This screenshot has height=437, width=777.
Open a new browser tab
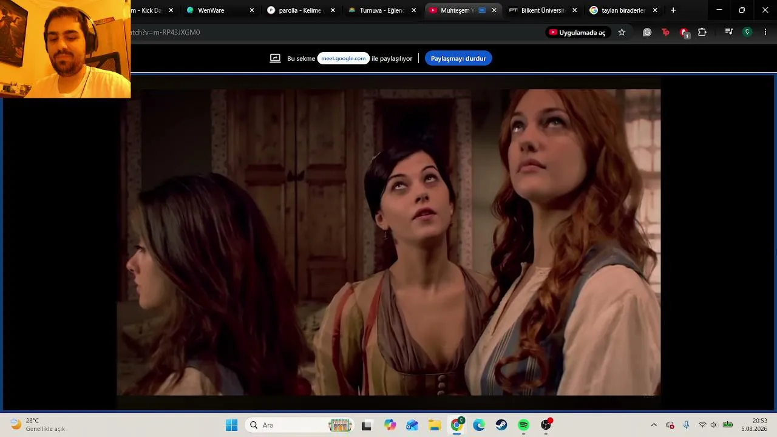pos(673,10)
